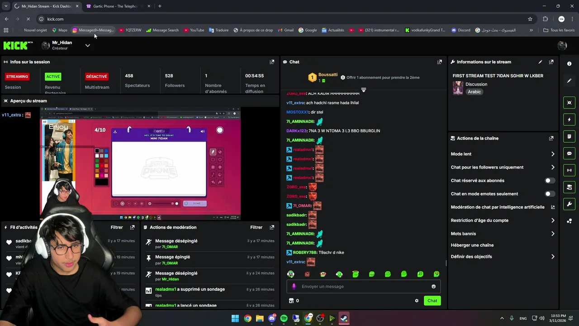The width and height of the screenshot is (579, 326).
Task: Open chat settings gear icon
Action: coord(417,301)
